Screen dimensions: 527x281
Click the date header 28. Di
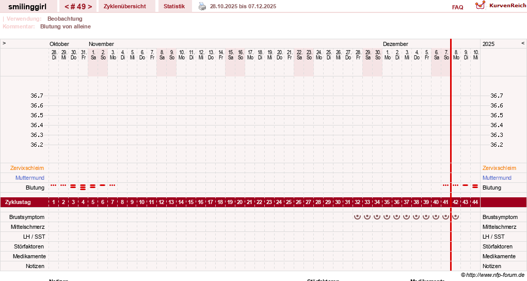(x=54, y=55)
